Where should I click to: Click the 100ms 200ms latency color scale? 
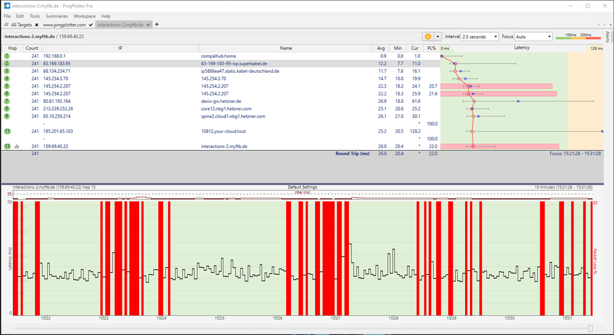click(x=577, y=37)
